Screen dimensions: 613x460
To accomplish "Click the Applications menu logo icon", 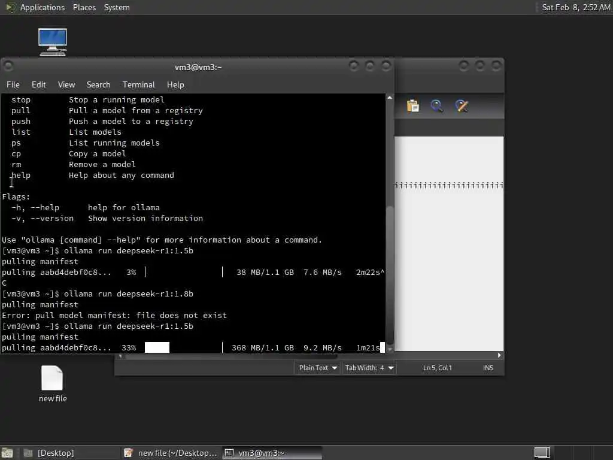I will [x=11, y=7].
